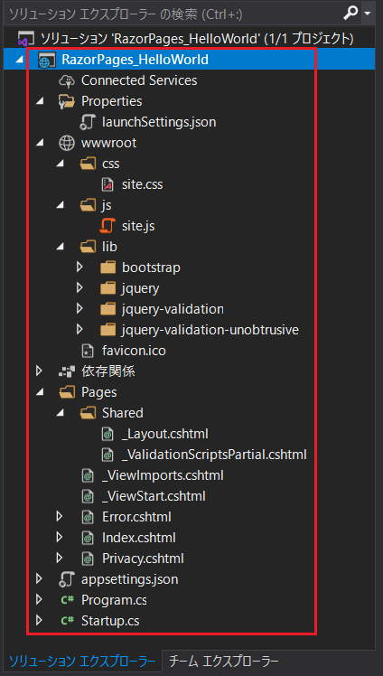The image size is (383, 676).
Task: Expand the jquery folder arrow
Action: click(79, 288)
